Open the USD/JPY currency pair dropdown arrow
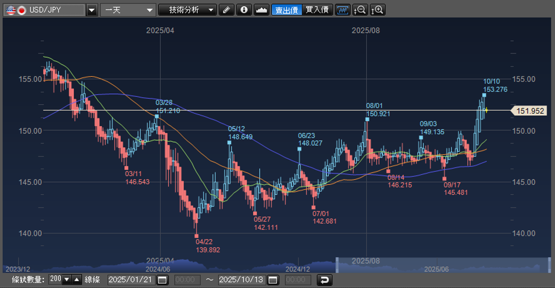 point(92,10)
